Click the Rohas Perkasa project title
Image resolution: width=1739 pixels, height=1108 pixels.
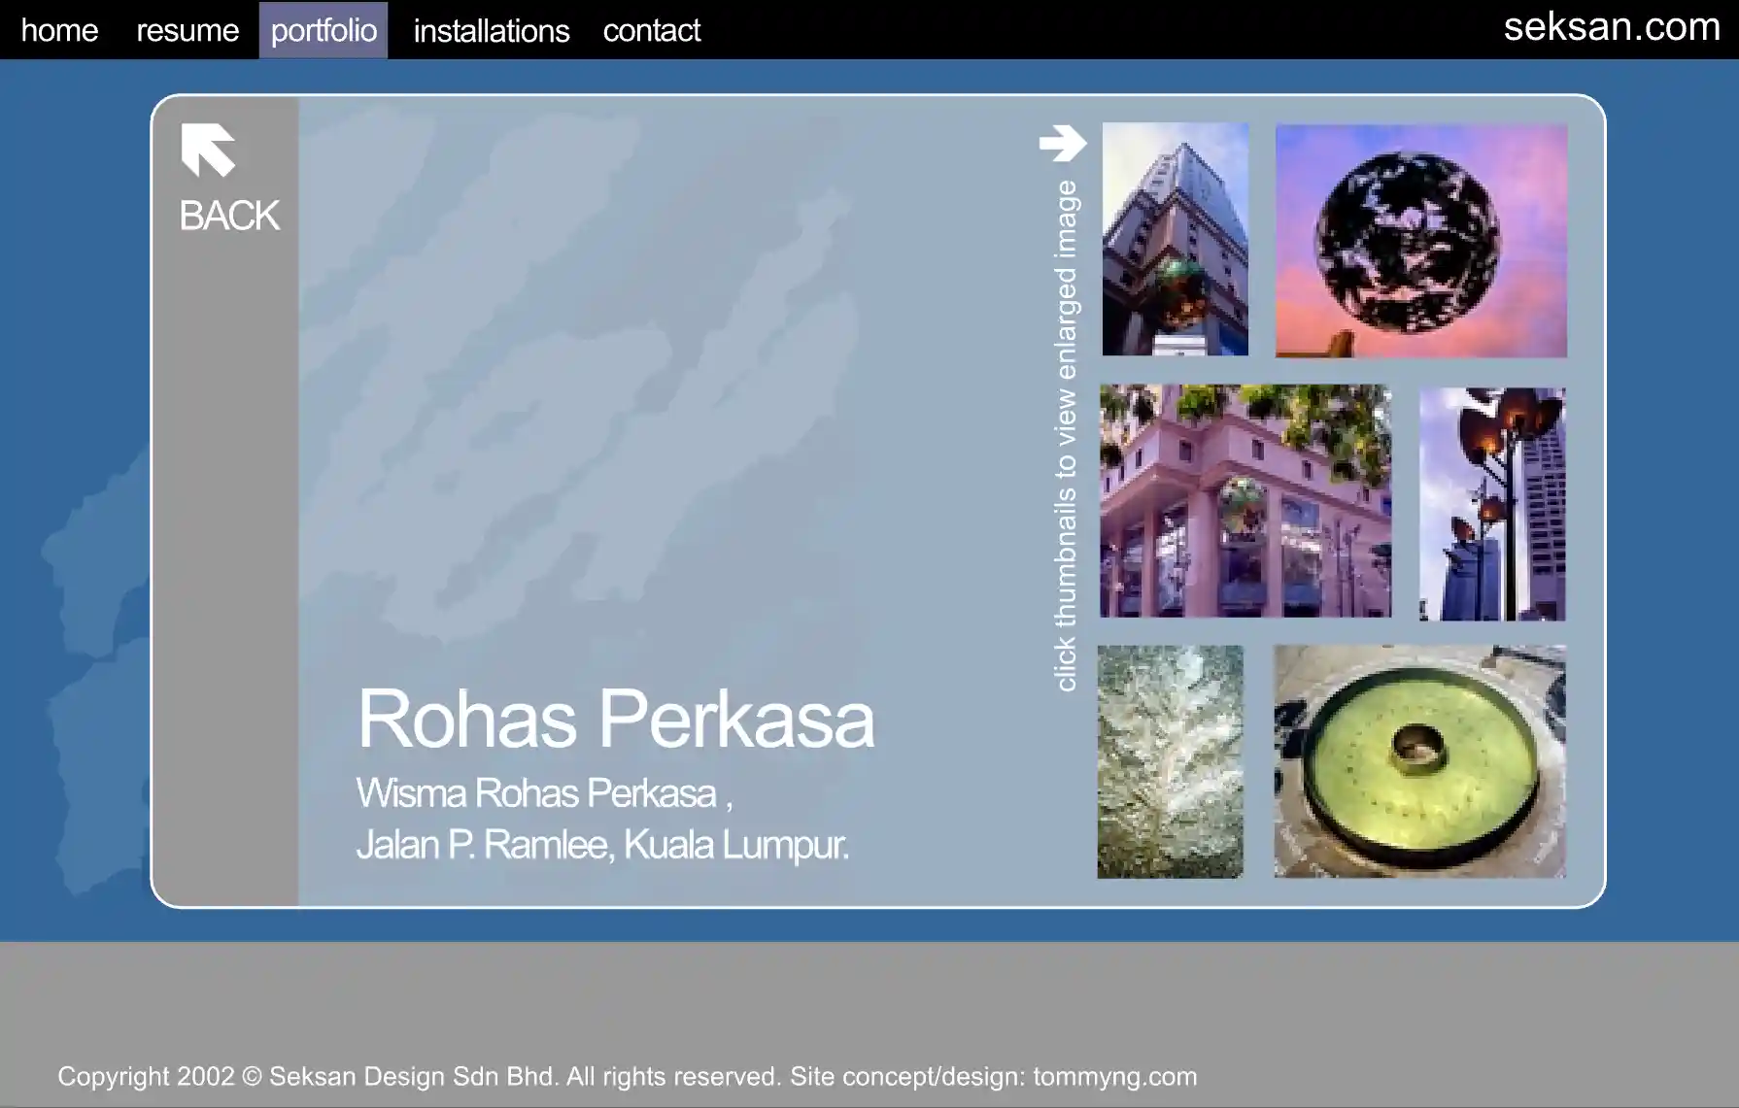pyautogui.click(x=616, y=720)
